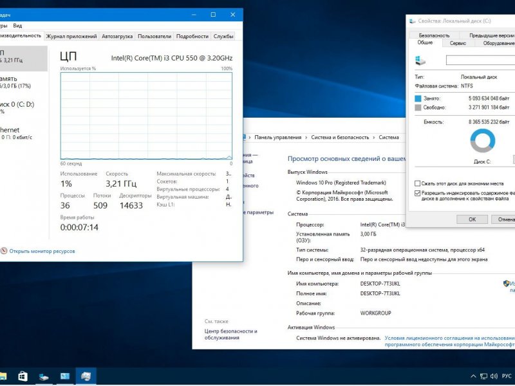This screenshot has height=386, width=515.
Task: Click DESKTOP-7T3UKL computer name value
Action: tap(380, 284)
